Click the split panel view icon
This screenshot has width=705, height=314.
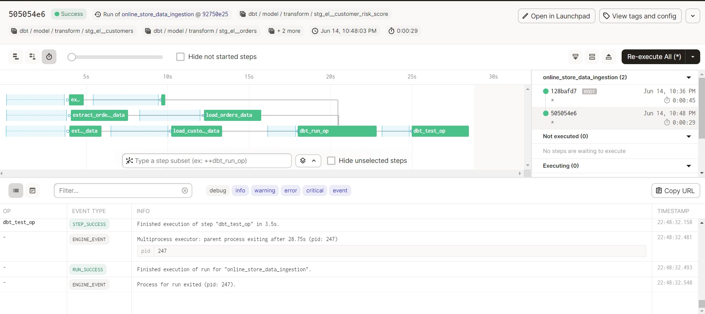pyautogui.click(x=592, y=57)
